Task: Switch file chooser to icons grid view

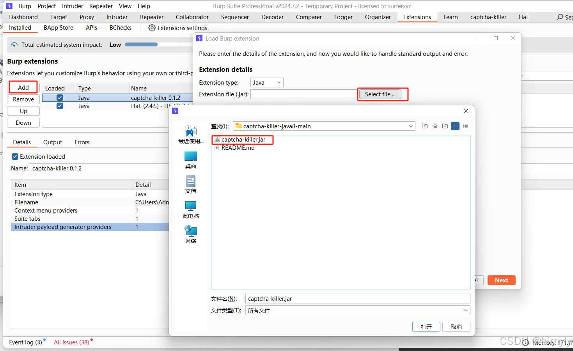Action: tap(455, 126)
